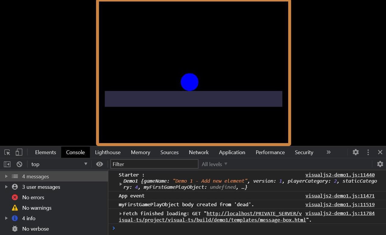
Task: Switch to the Sources tab
Action: (x=169, y=152)
